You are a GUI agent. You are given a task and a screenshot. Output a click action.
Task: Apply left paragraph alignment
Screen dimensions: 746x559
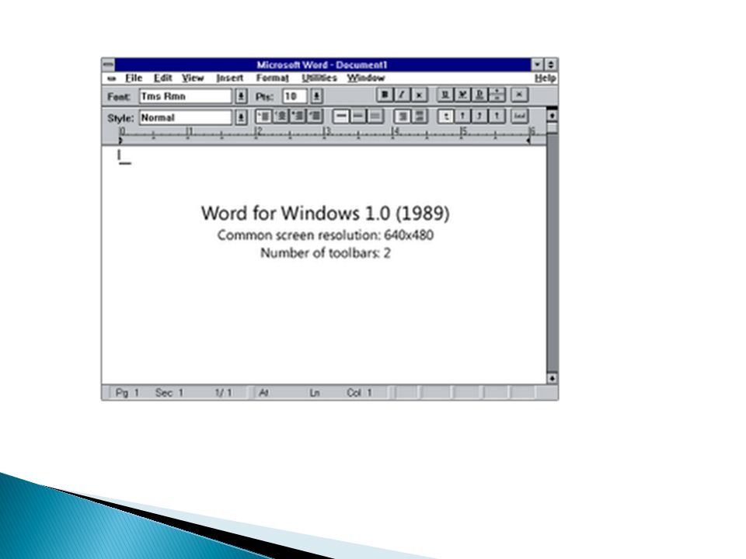263,116
